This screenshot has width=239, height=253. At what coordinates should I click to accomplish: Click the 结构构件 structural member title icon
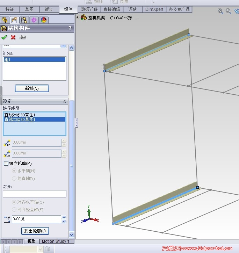click(x=4, y=28)
